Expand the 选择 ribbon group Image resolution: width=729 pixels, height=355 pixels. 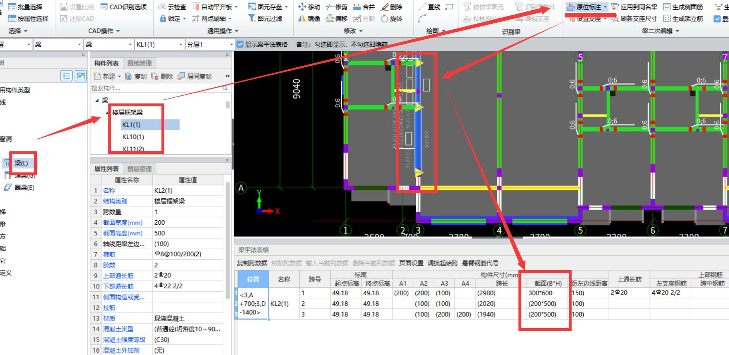coord(18,31)
